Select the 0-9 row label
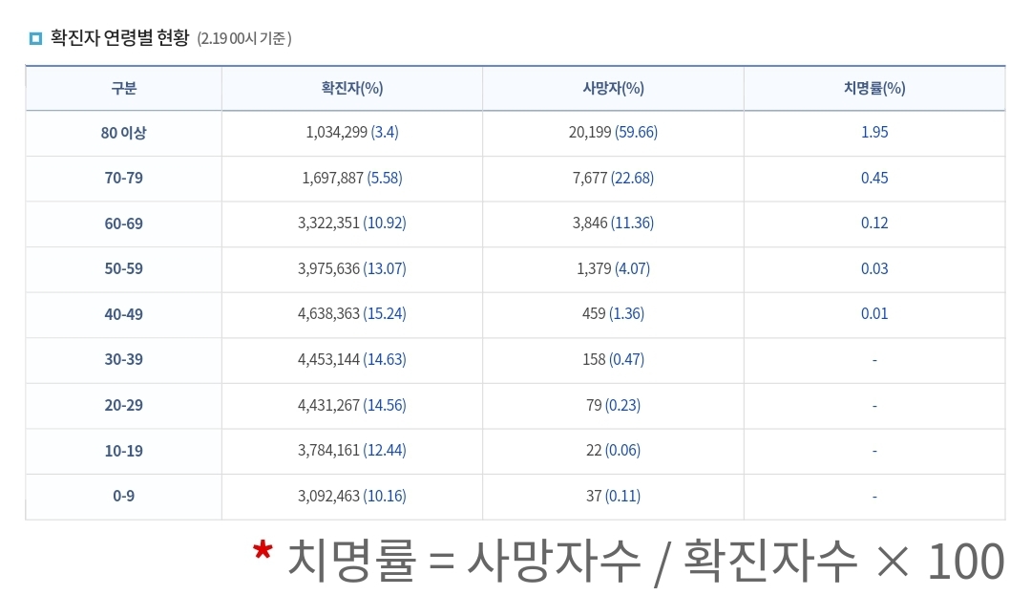 [123, 496]
